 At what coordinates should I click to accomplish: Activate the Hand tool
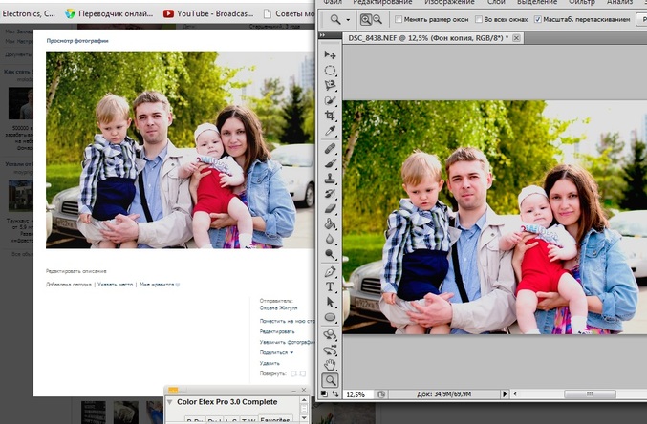click(x=331, y=364)
